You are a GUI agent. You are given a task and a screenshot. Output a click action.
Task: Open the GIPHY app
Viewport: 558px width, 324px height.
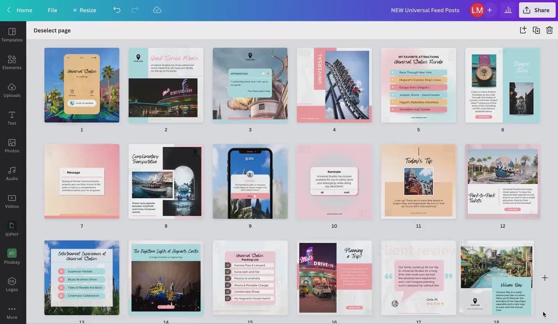(x=12, y=229)
